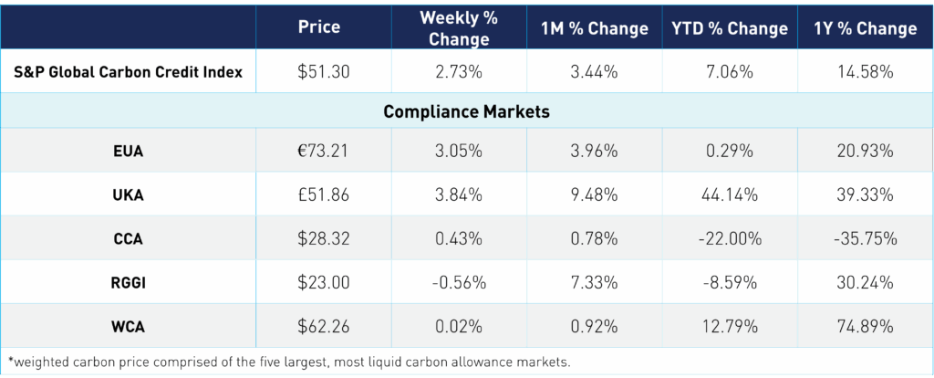
Task: Click the Compliance Markets section heading
Action: point(466,111)
